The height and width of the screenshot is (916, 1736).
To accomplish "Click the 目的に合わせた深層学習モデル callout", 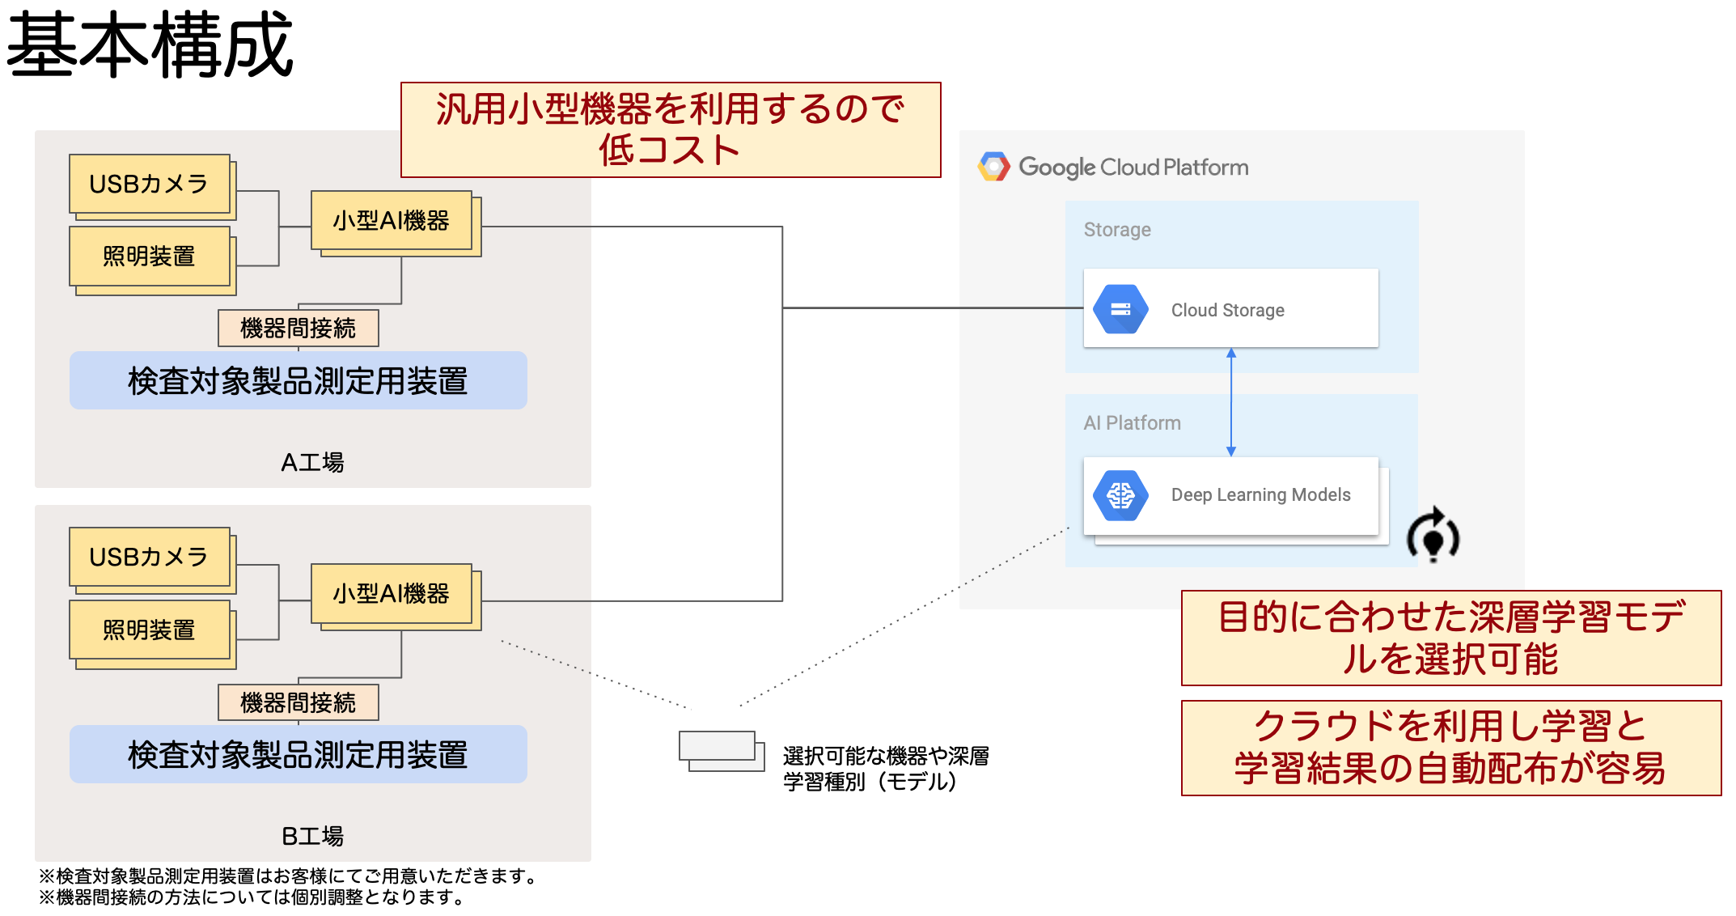I will point(1451,638).
